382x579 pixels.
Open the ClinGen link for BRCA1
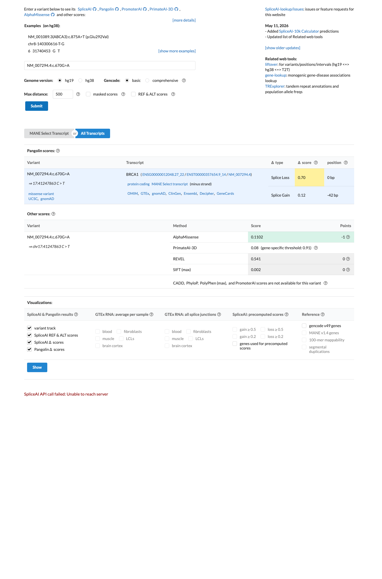coord(175,193)
